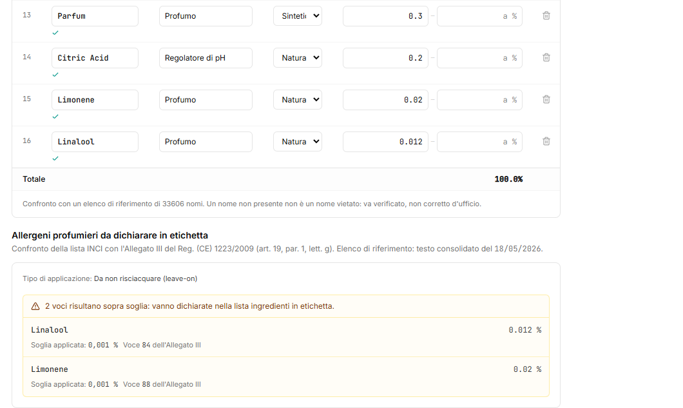Viewport: 683px width, 408px height.
Task: Click the upper range field for Citric Acid
Action: 479,58
